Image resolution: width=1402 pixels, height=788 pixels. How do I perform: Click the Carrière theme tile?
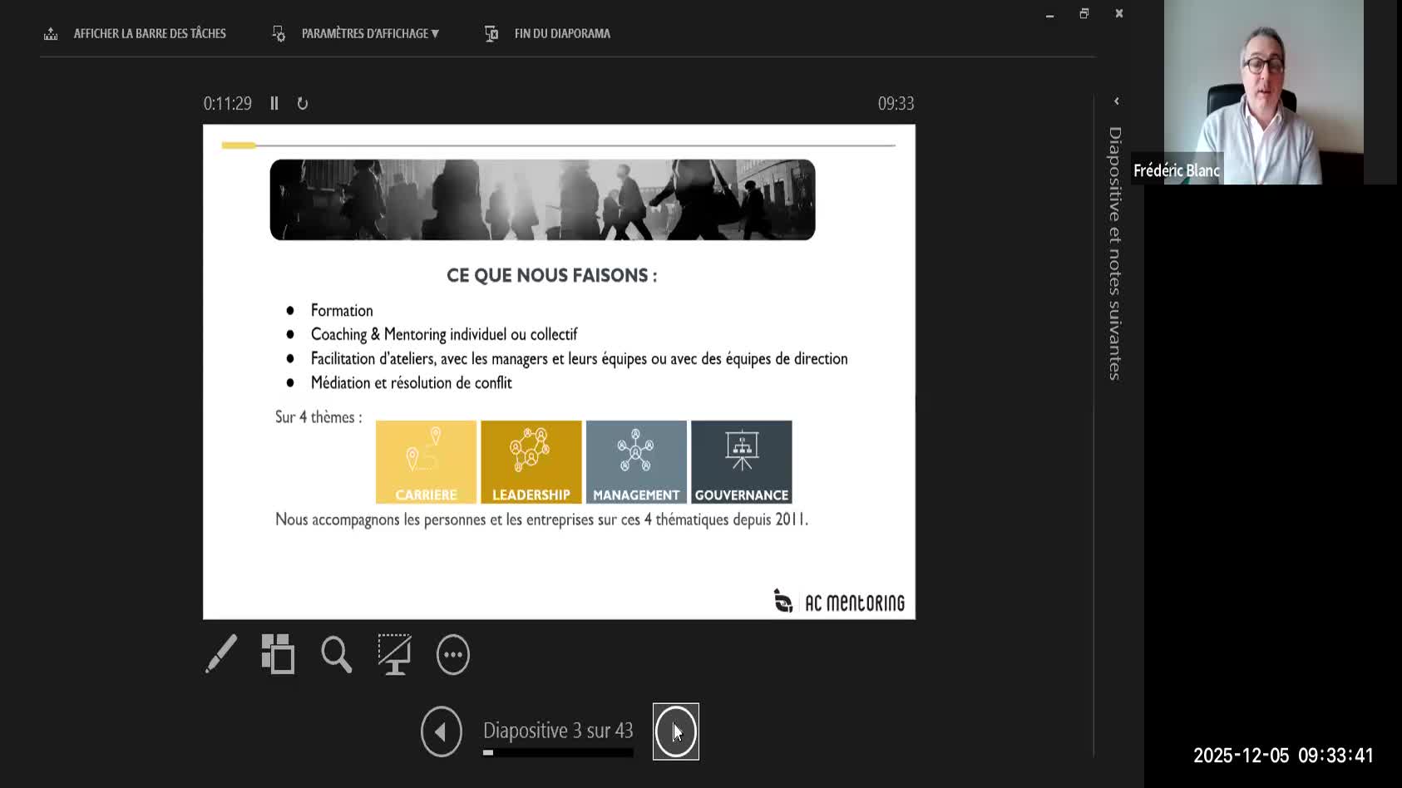pos(426,461)
